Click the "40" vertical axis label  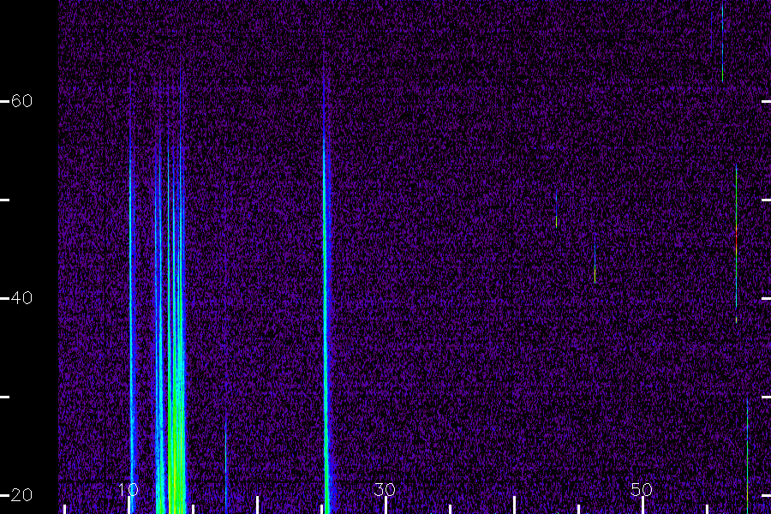pos(21,298)
